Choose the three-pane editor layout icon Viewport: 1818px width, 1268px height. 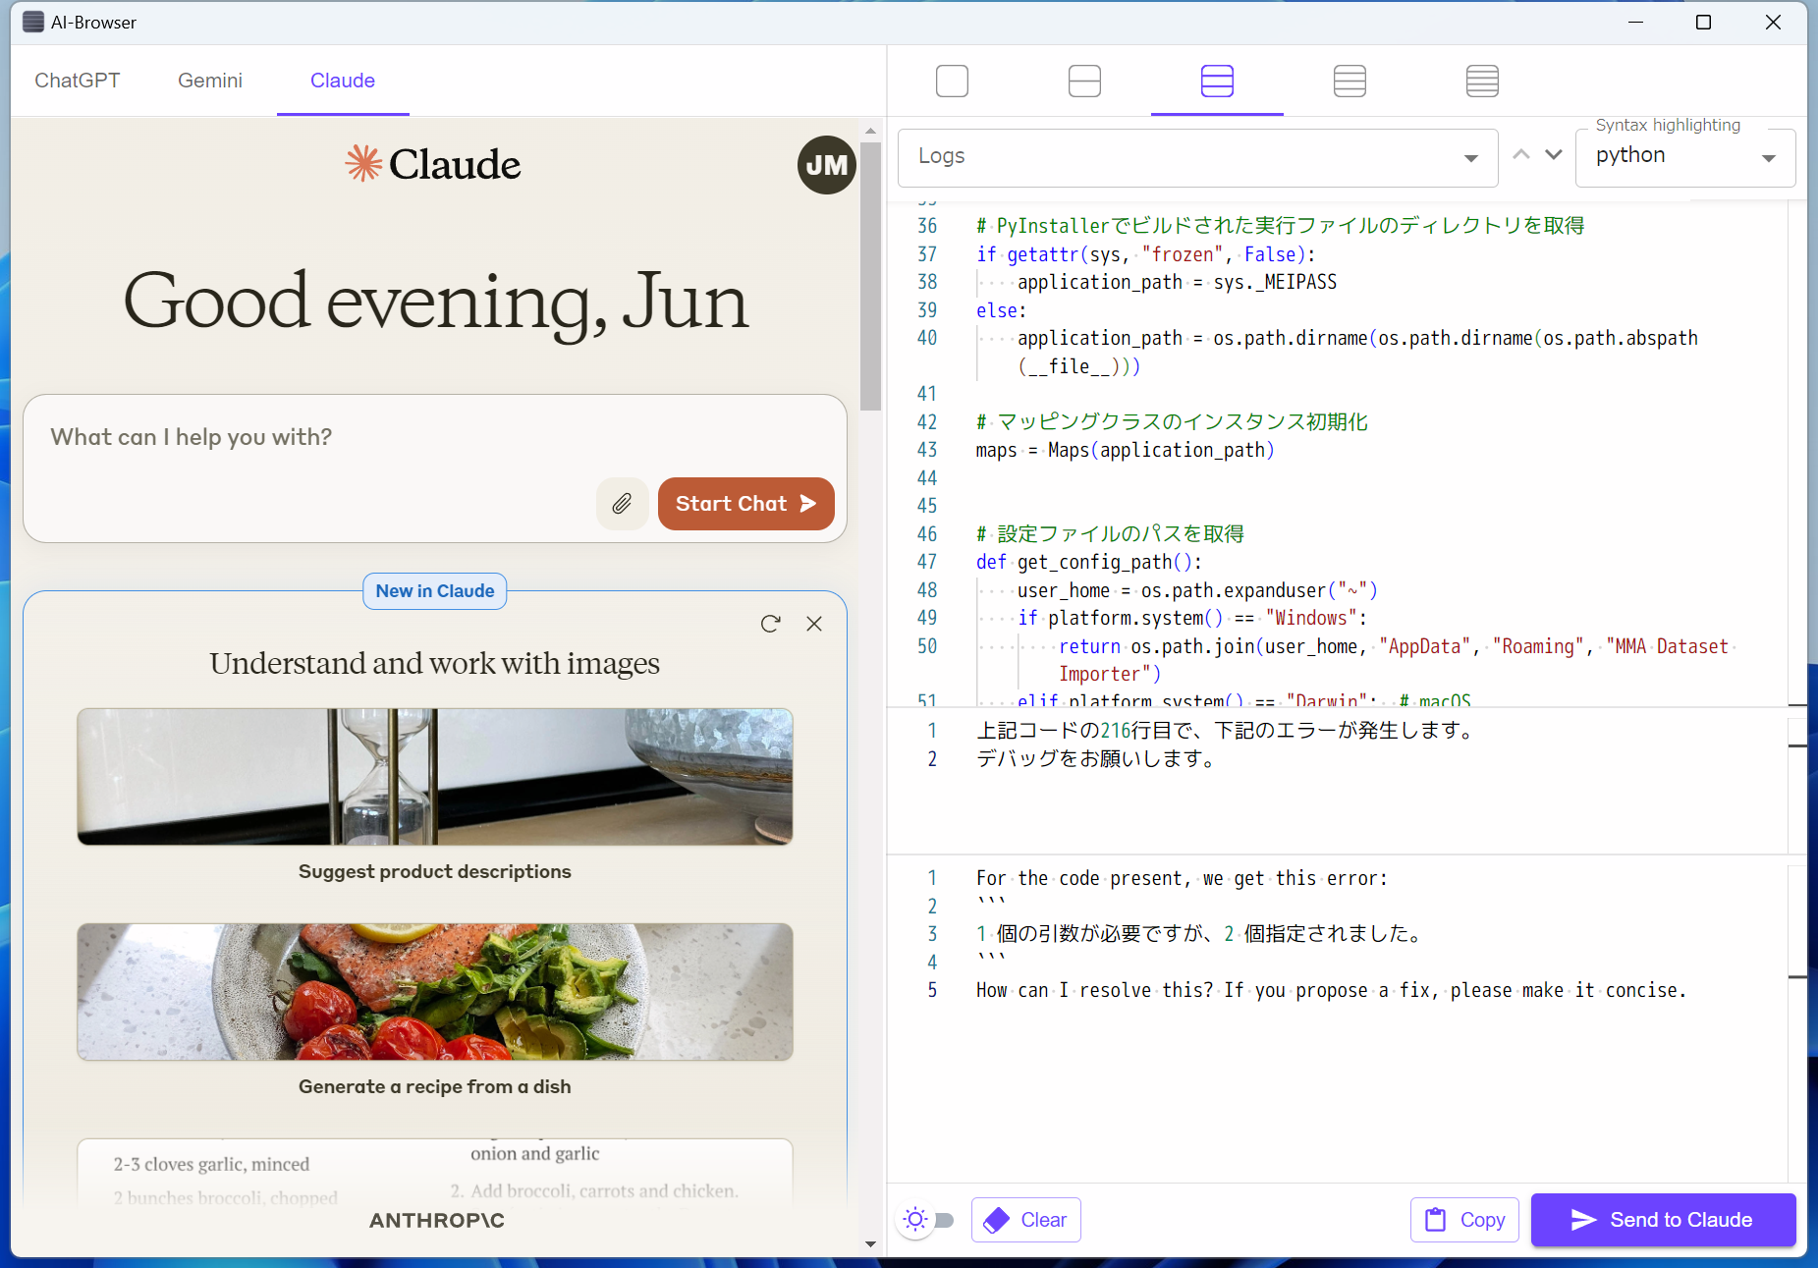click(1217, 81)
